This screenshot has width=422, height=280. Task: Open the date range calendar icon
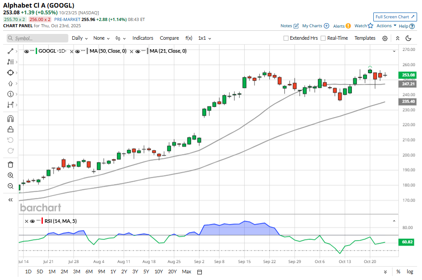coord(200,272)
